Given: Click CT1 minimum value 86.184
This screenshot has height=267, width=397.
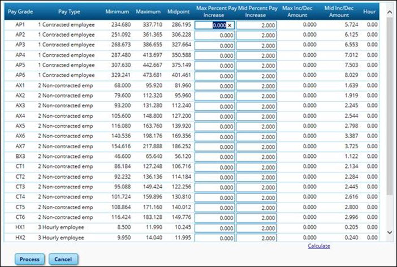Looking at the screenshot, I should (x=122, y=166).
